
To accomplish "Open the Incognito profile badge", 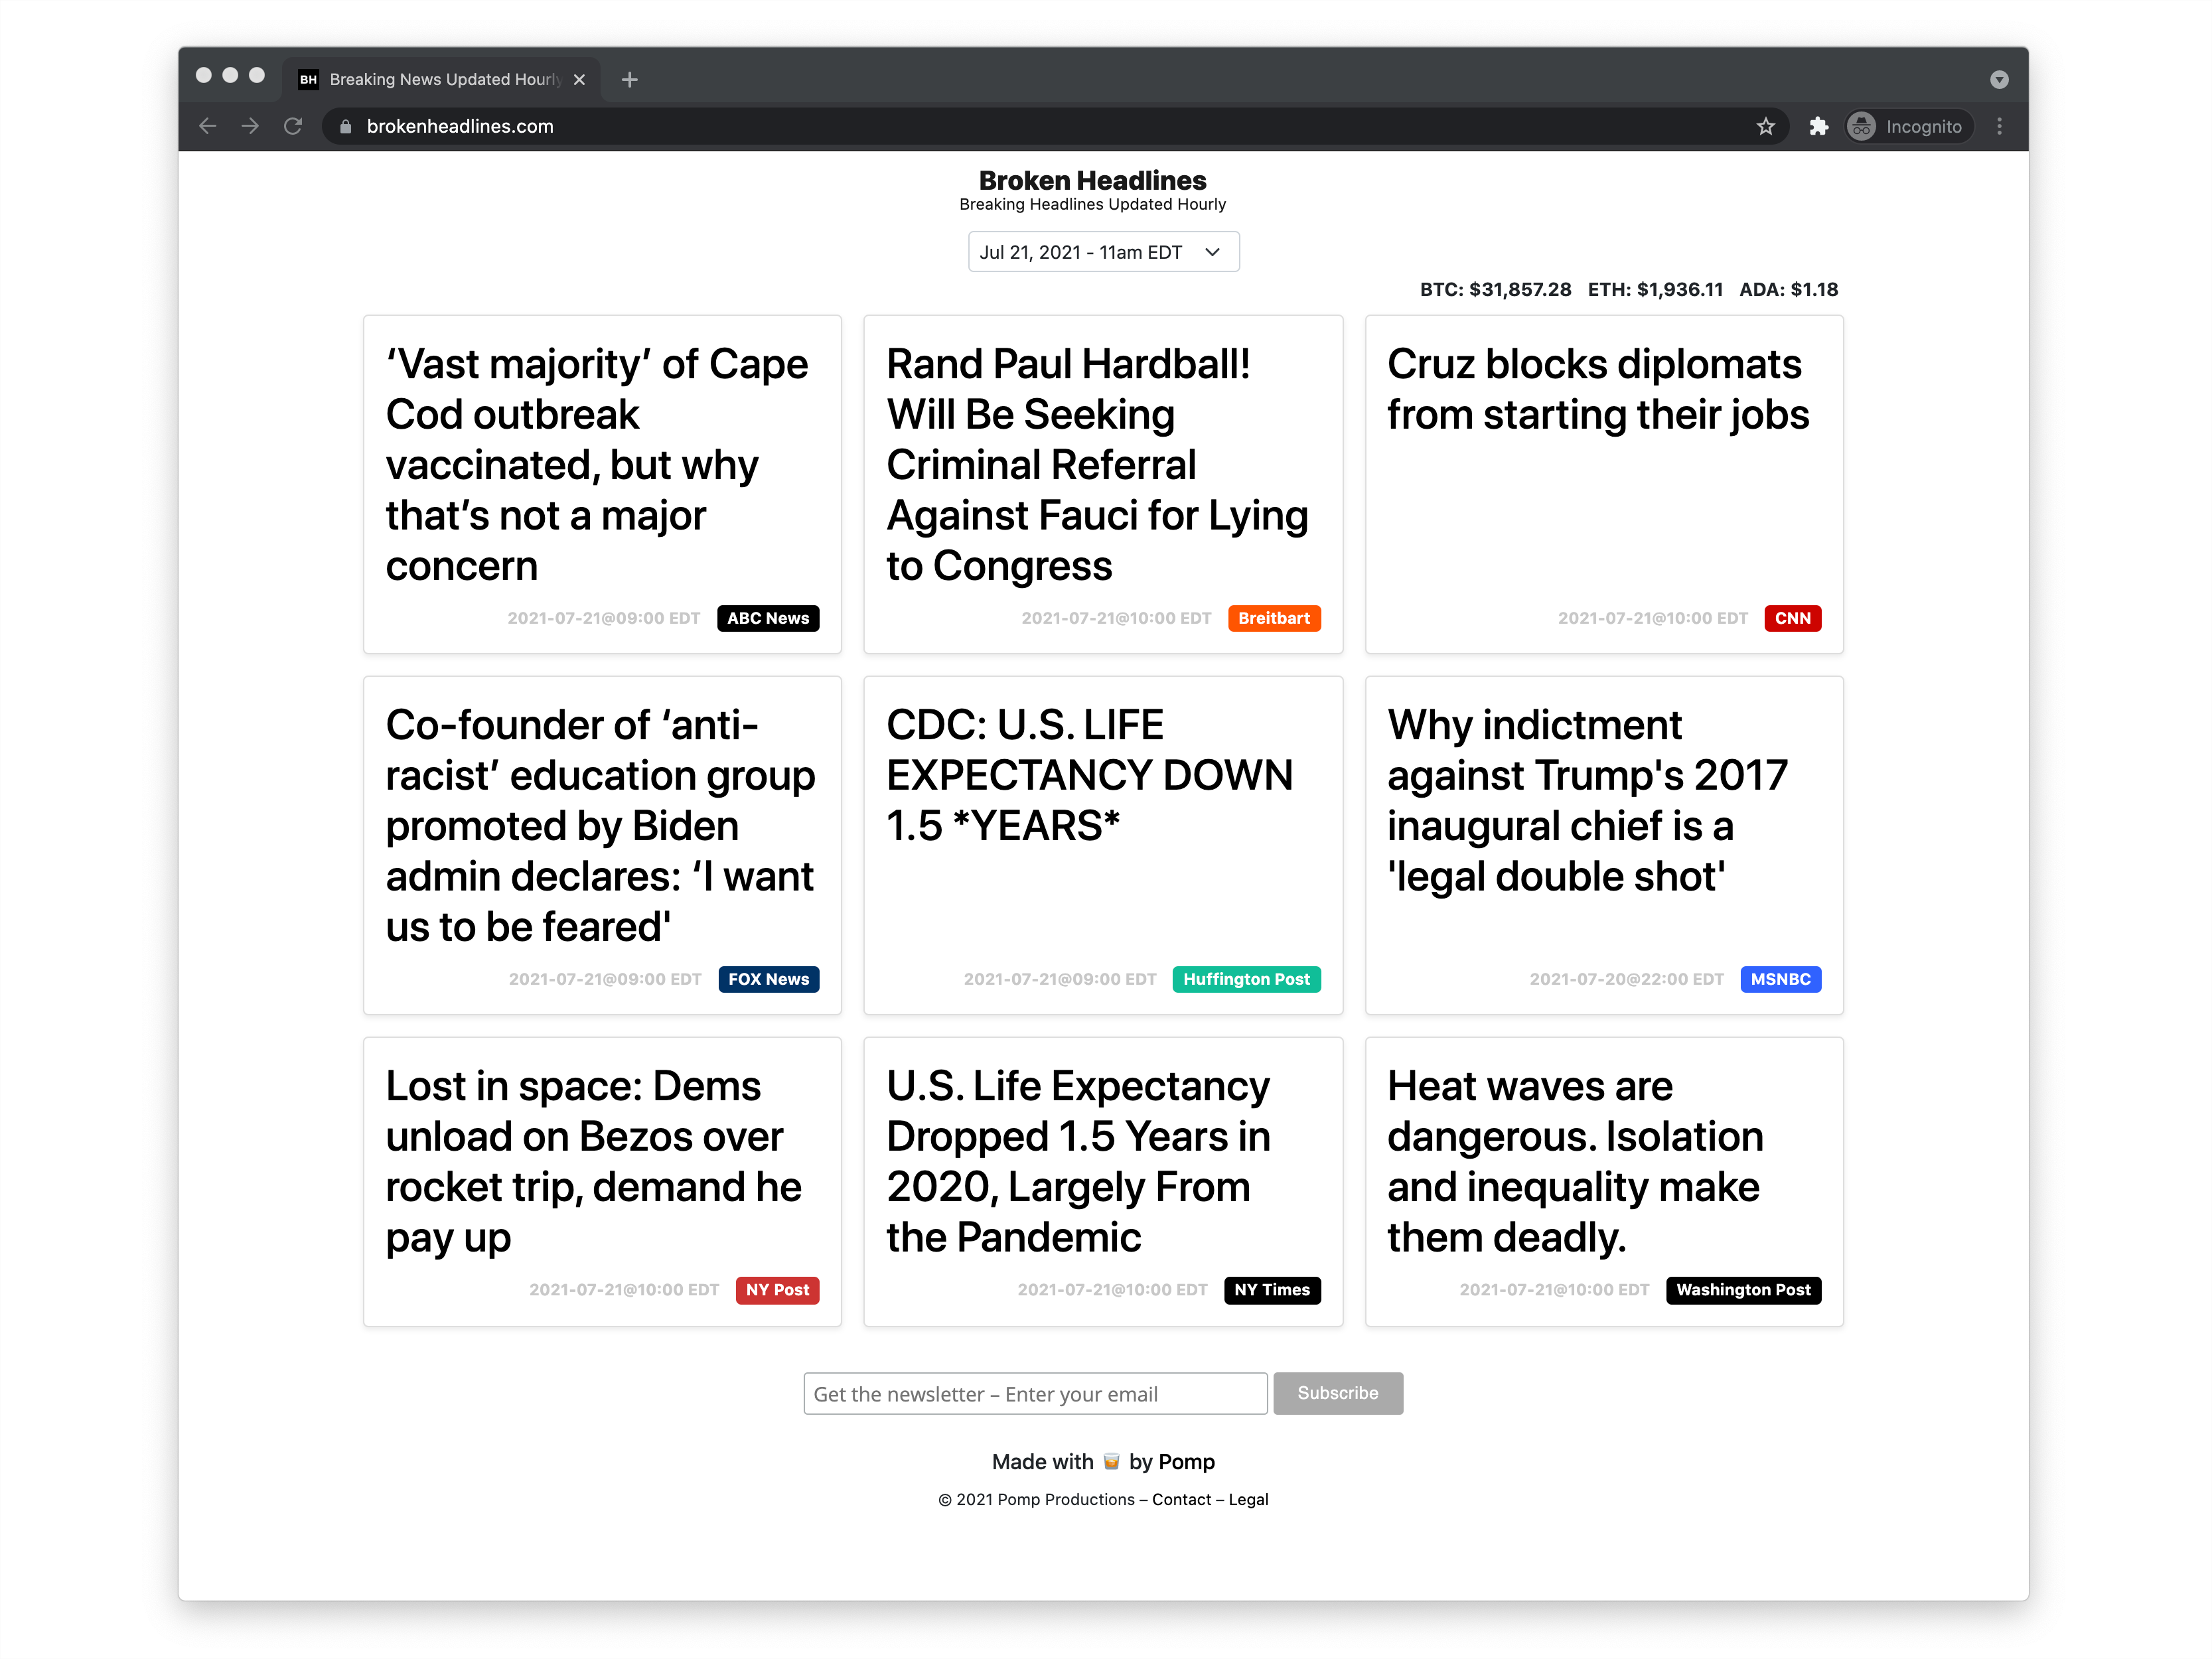I will pyautogui.click(x=1908, y=126).
